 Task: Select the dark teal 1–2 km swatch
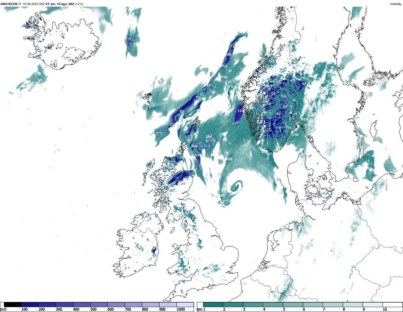click(x=213, y=305)
